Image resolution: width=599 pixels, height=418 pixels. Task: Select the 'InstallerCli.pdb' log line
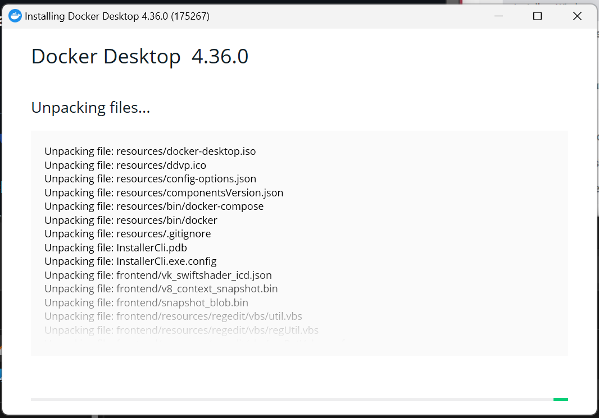[x=116, y=247]
